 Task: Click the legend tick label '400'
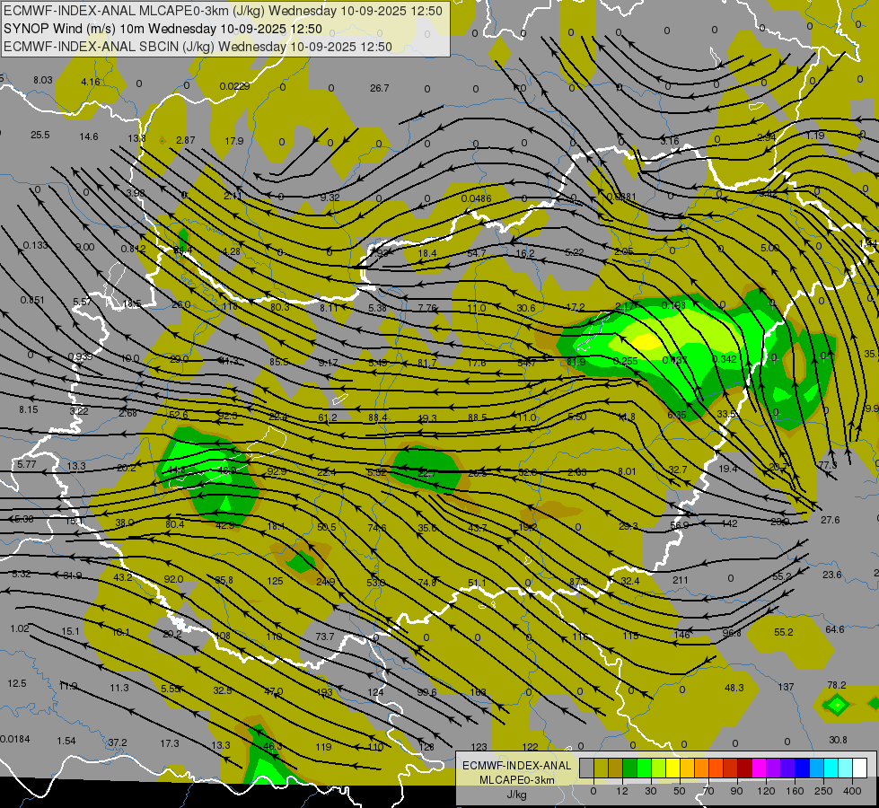(852, 791)
